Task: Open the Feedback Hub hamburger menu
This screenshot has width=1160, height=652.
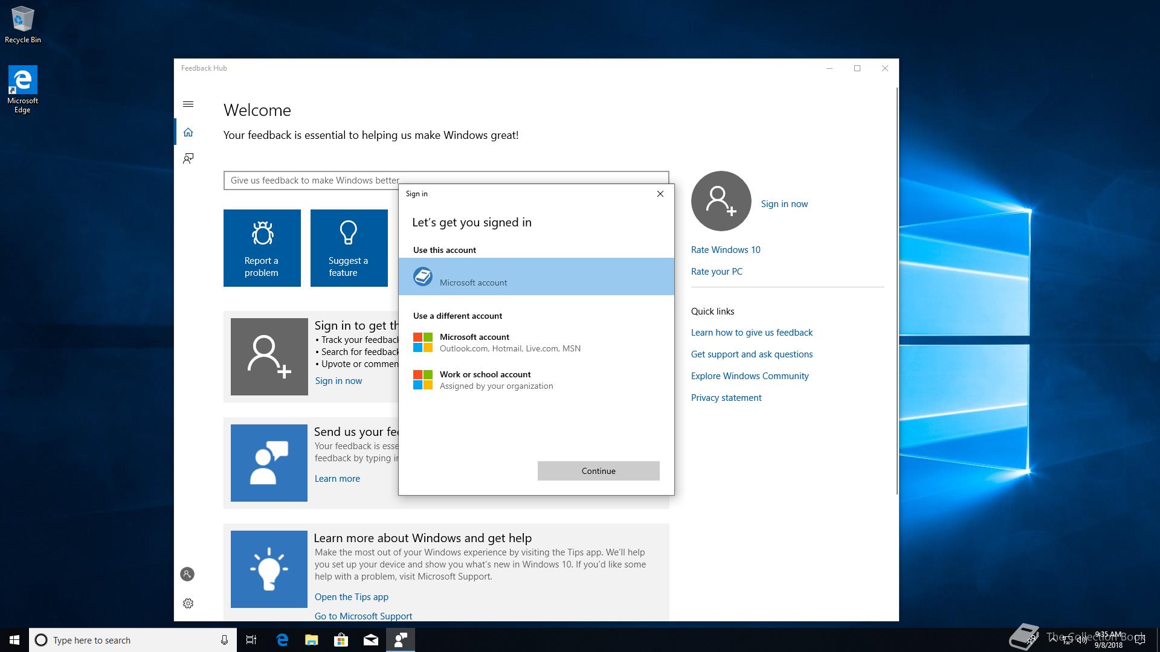Action: point(188,104)
